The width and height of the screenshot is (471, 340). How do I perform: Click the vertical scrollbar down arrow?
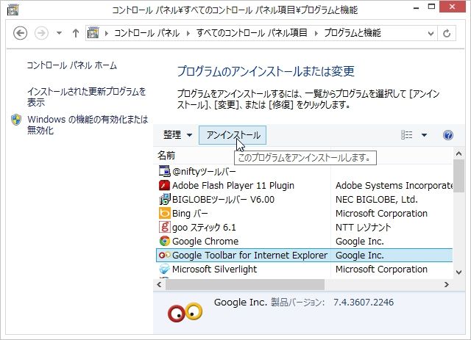458,272
